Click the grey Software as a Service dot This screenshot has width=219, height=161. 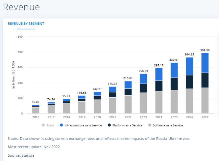(x=150, y=125)
